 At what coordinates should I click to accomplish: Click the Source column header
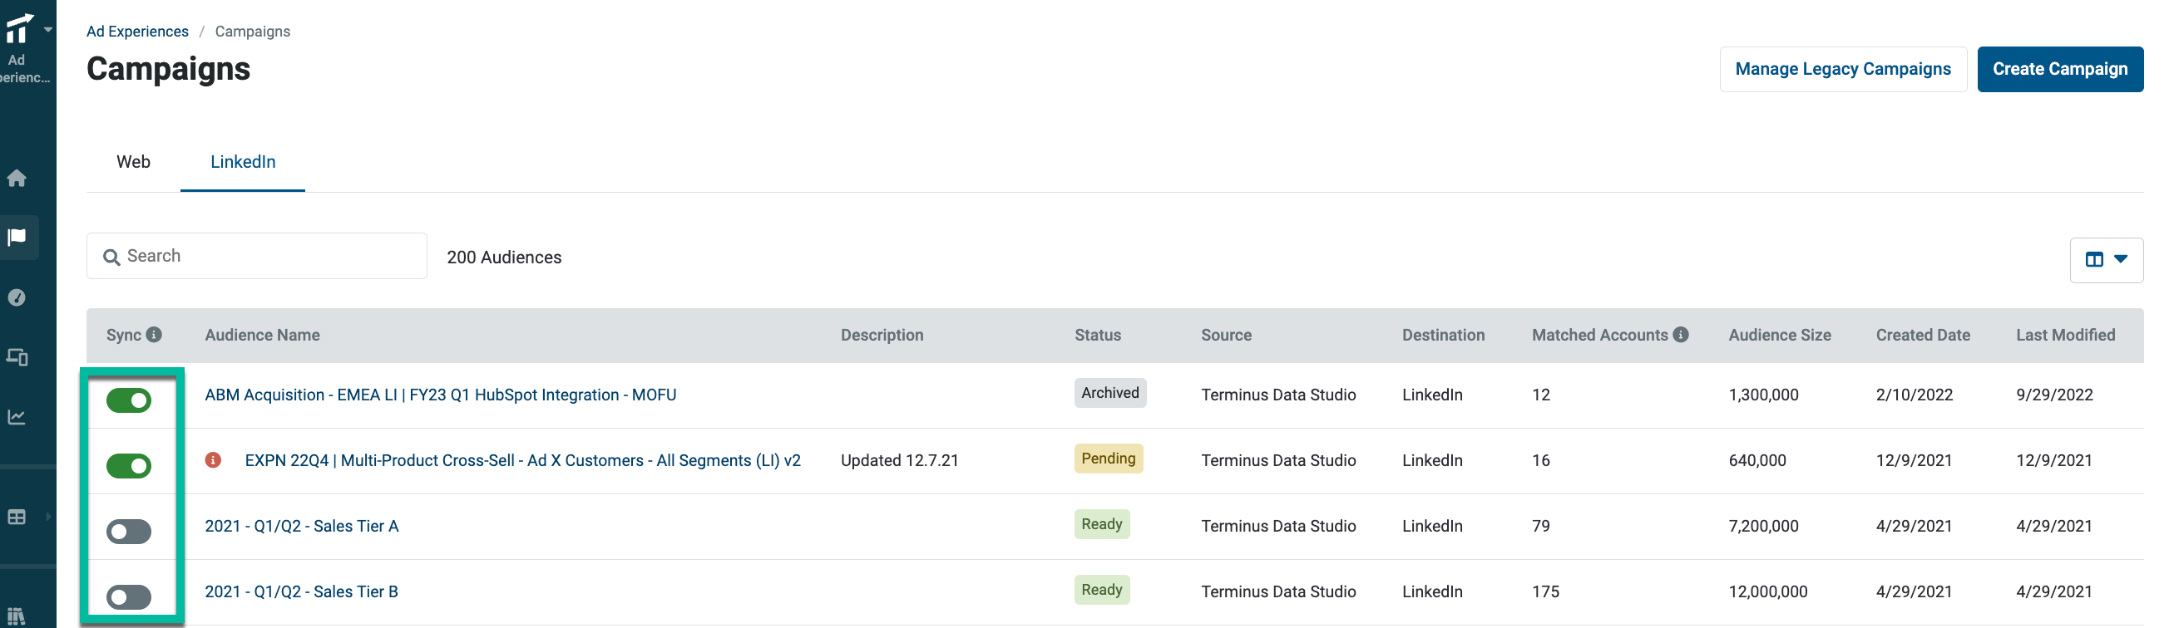pos(1226,335)
